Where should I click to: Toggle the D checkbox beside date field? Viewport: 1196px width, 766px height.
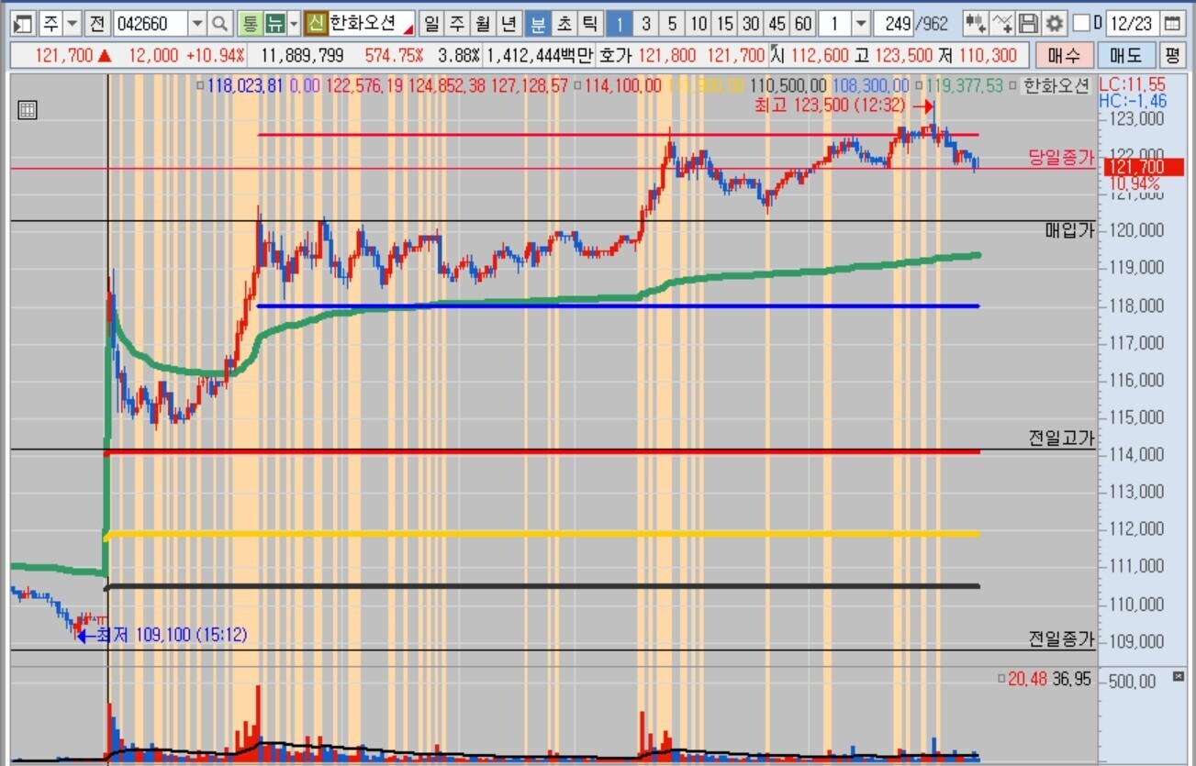(1081, 23)
